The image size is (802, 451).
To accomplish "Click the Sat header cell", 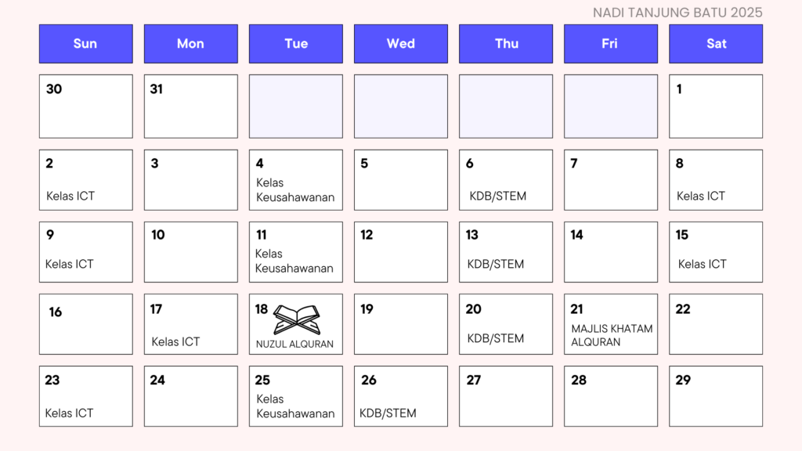I will (716, 44).
